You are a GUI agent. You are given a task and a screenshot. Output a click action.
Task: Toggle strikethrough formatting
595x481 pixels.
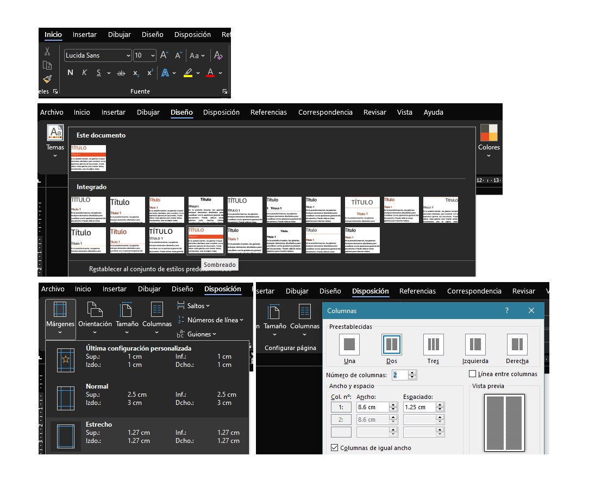(121, 73)
